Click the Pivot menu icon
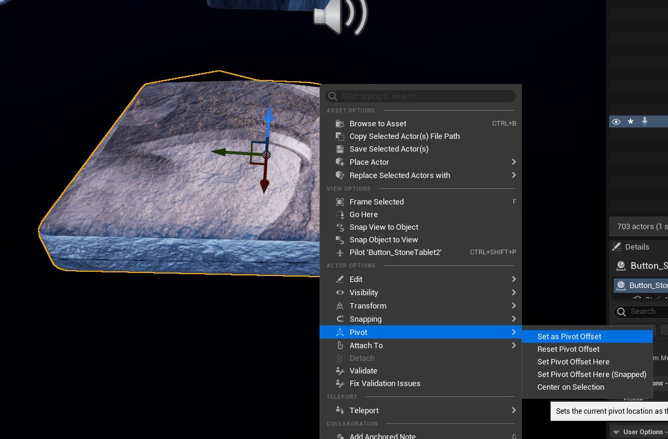The width and height of the screenshot is (668, 439). click(339, 332)
